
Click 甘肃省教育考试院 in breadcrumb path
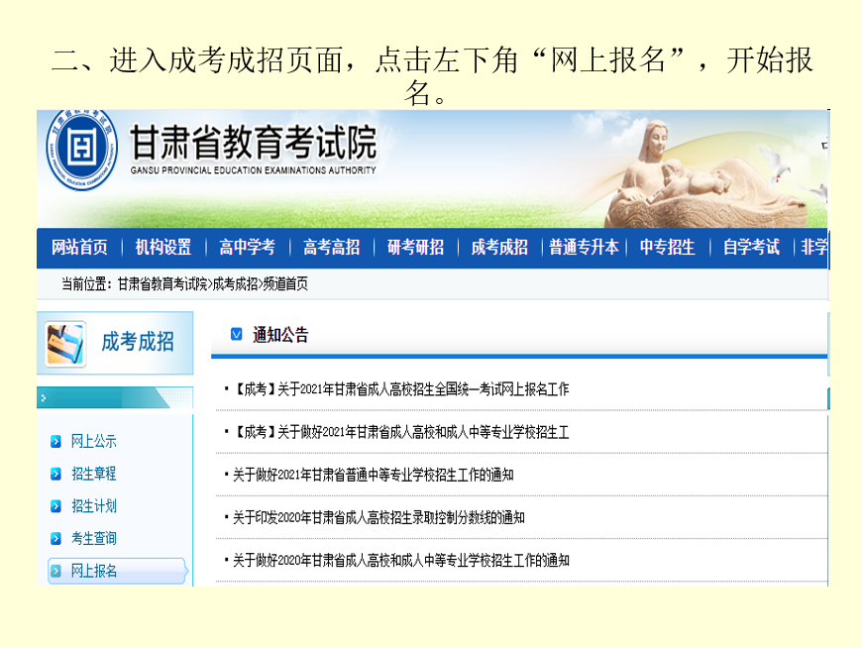162,284
